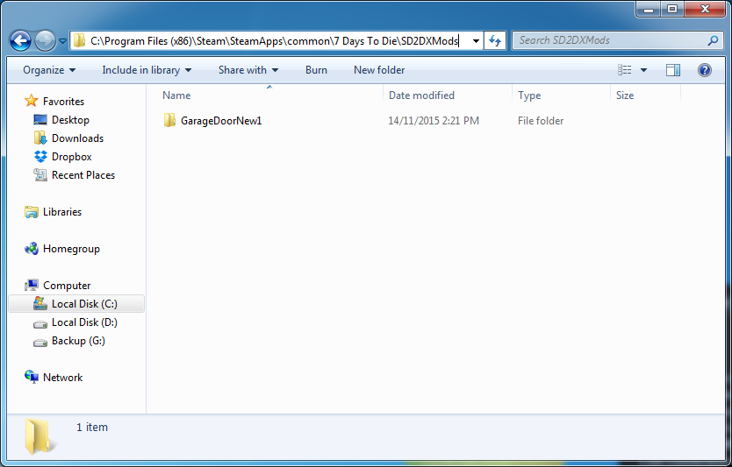Click the Burn toolbar button

point(316,70)
